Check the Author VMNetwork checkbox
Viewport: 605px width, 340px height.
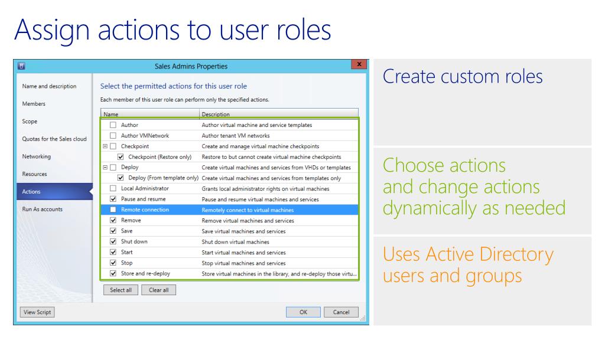coord(113,136)
